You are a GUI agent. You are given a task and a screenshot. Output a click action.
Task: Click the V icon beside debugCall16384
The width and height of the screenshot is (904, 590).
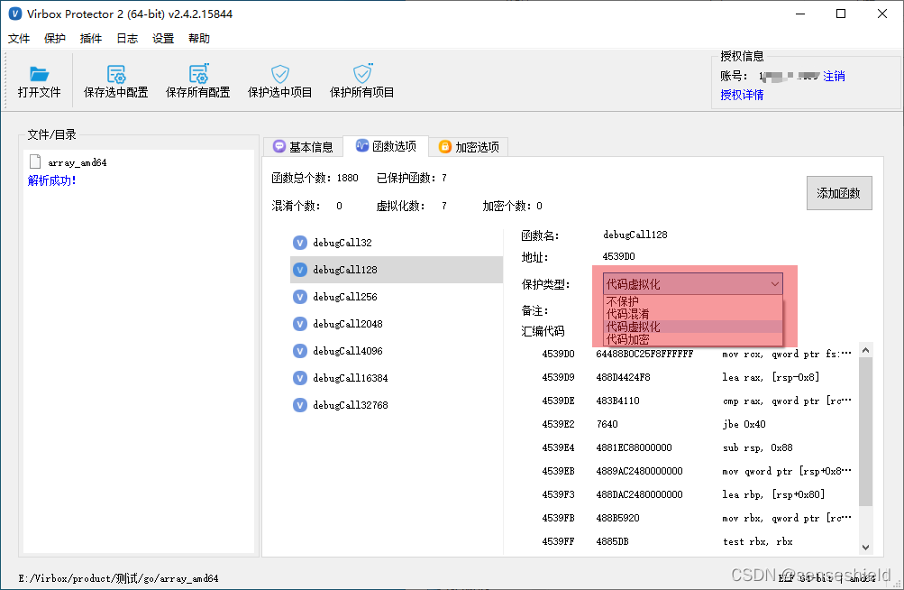click(300, 378)
